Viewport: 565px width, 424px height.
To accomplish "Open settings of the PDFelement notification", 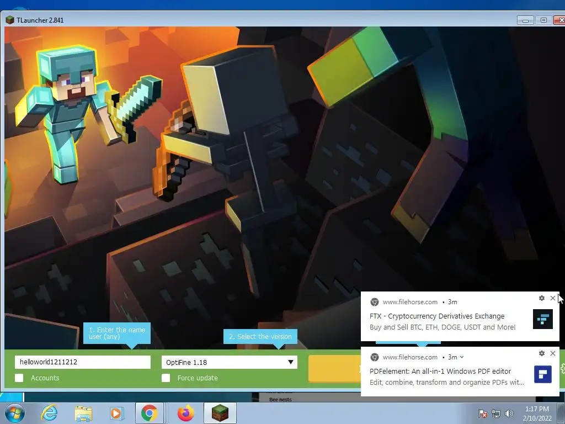I will [542, 353].
